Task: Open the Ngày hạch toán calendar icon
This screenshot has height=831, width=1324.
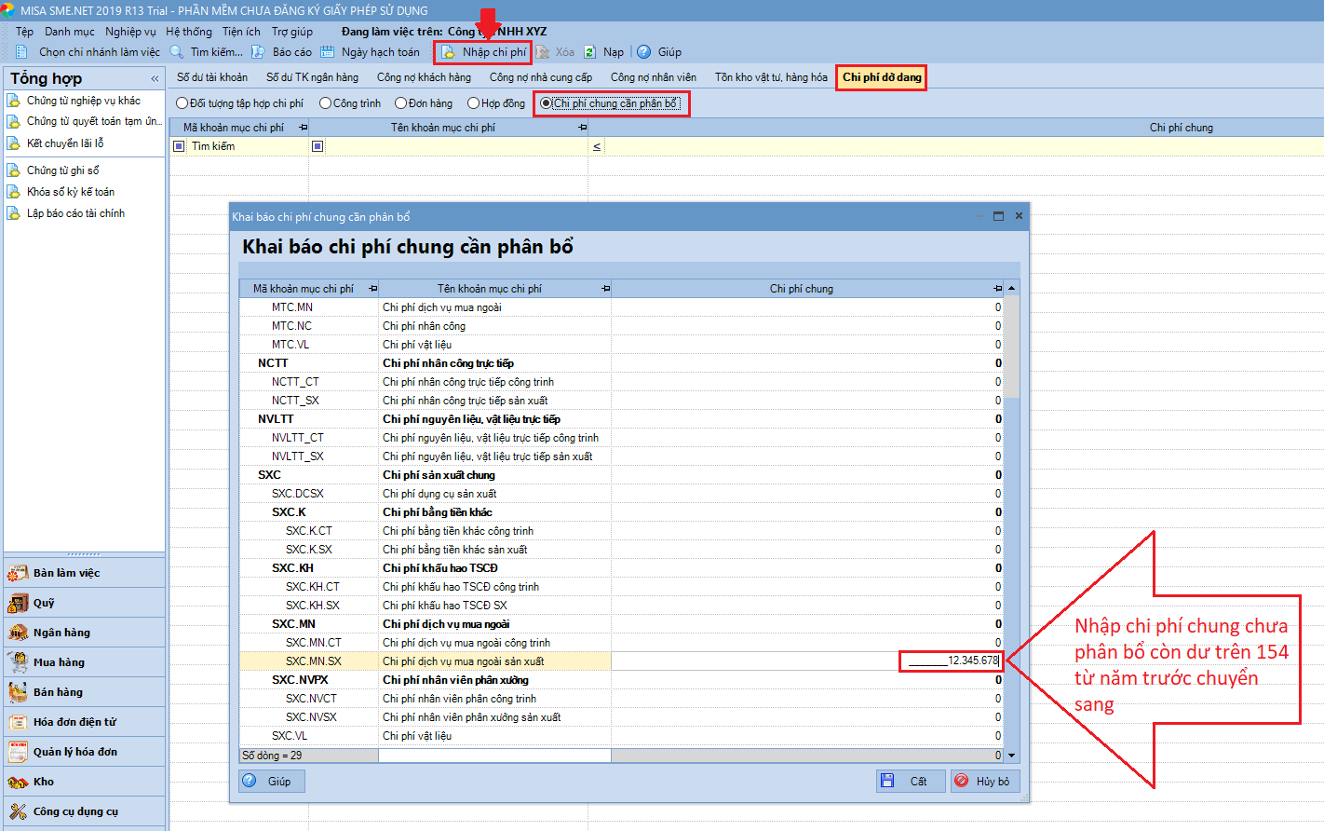Action: [328, 52]
